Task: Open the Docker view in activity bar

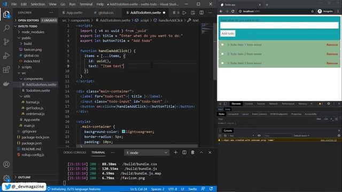Action: [x=6, y=84]
